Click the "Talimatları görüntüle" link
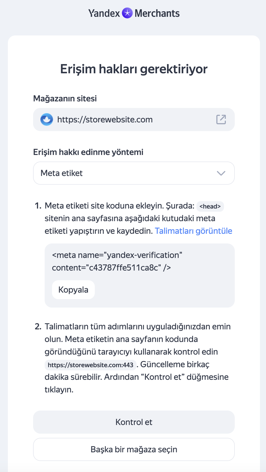This screenshot has width=266, height=472. point(194,231)
